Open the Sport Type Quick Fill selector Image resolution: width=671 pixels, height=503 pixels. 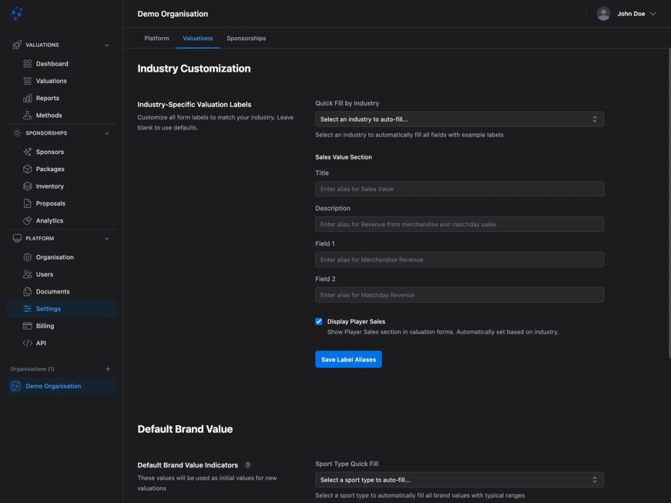459,480
